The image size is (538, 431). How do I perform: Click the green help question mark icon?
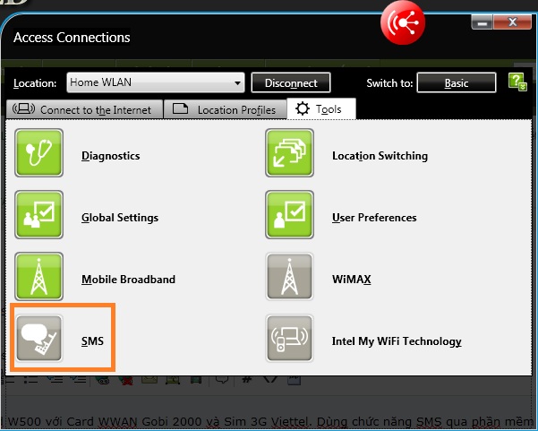[517, 82]
